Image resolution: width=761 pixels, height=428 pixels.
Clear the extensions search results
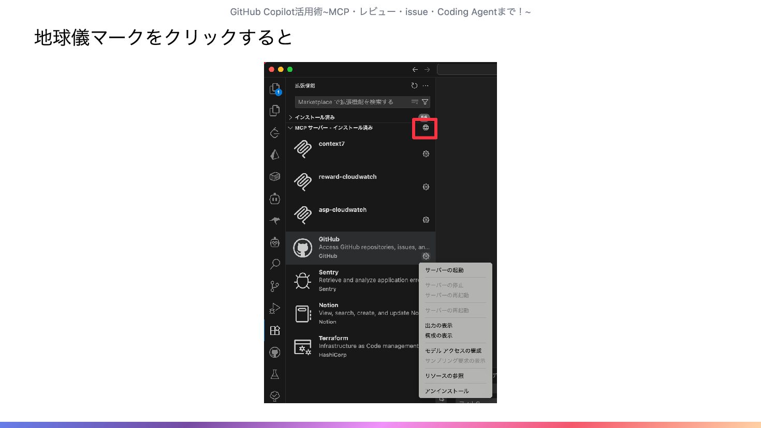(x=415, y=102)
